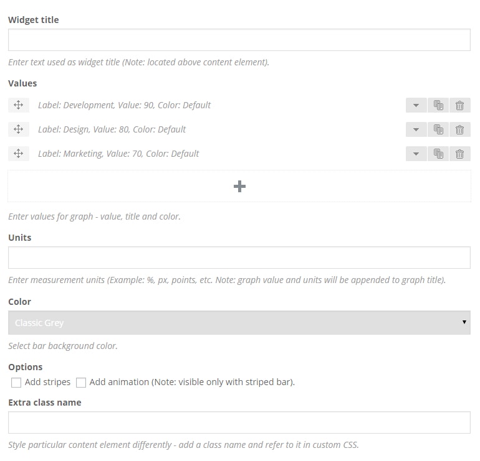Delete the Development value row
The width and height of the screenshot is (480, 461).
coord(459,105)
